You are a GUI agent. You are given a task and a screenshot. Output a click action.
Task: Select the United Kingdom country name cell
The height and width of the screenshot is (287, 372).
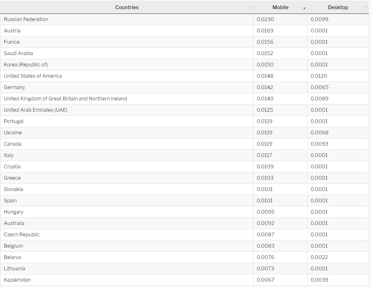point(65,98)
